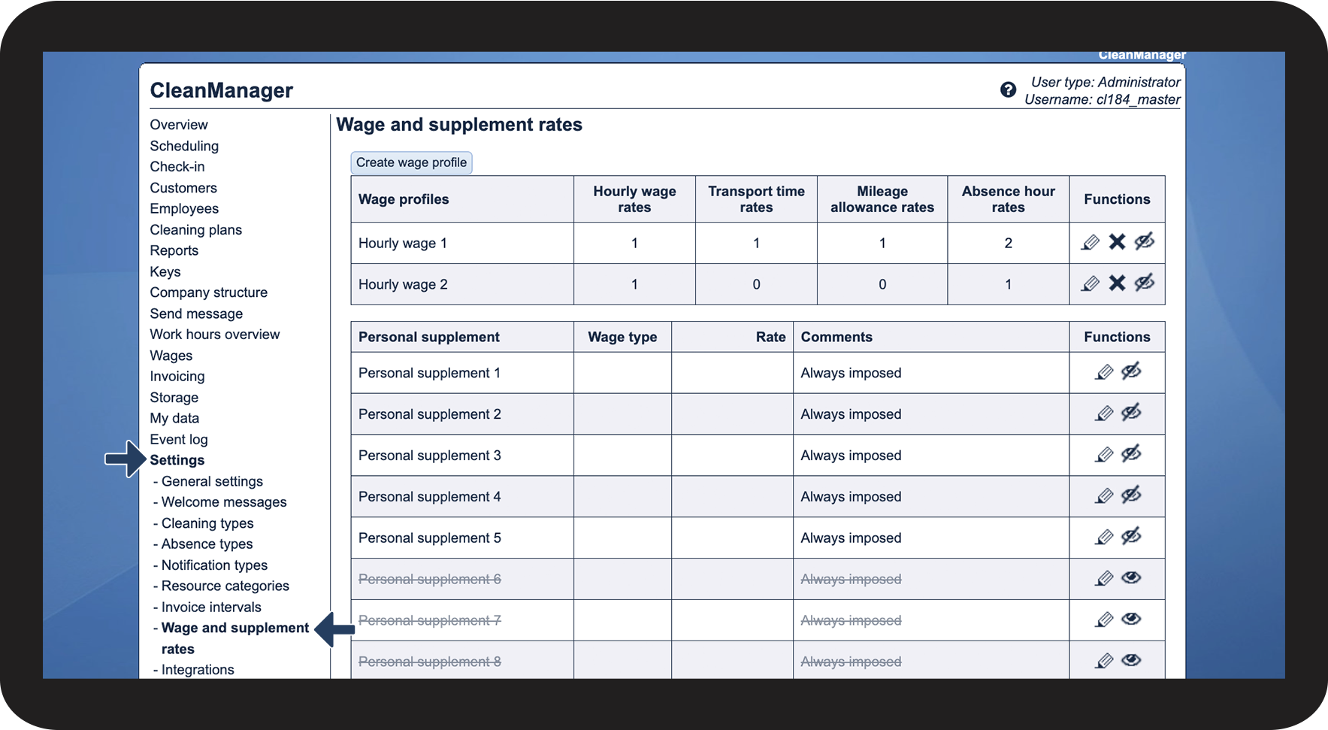
Task: Show Personal supplement 7 using eye icon
Action: (x=1131, y=619)
